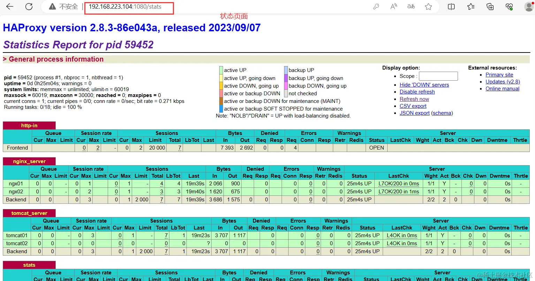Click the 'maxsock = 60019' line
The height and width of the screenshot is (281, 535).
coord(83,95)
